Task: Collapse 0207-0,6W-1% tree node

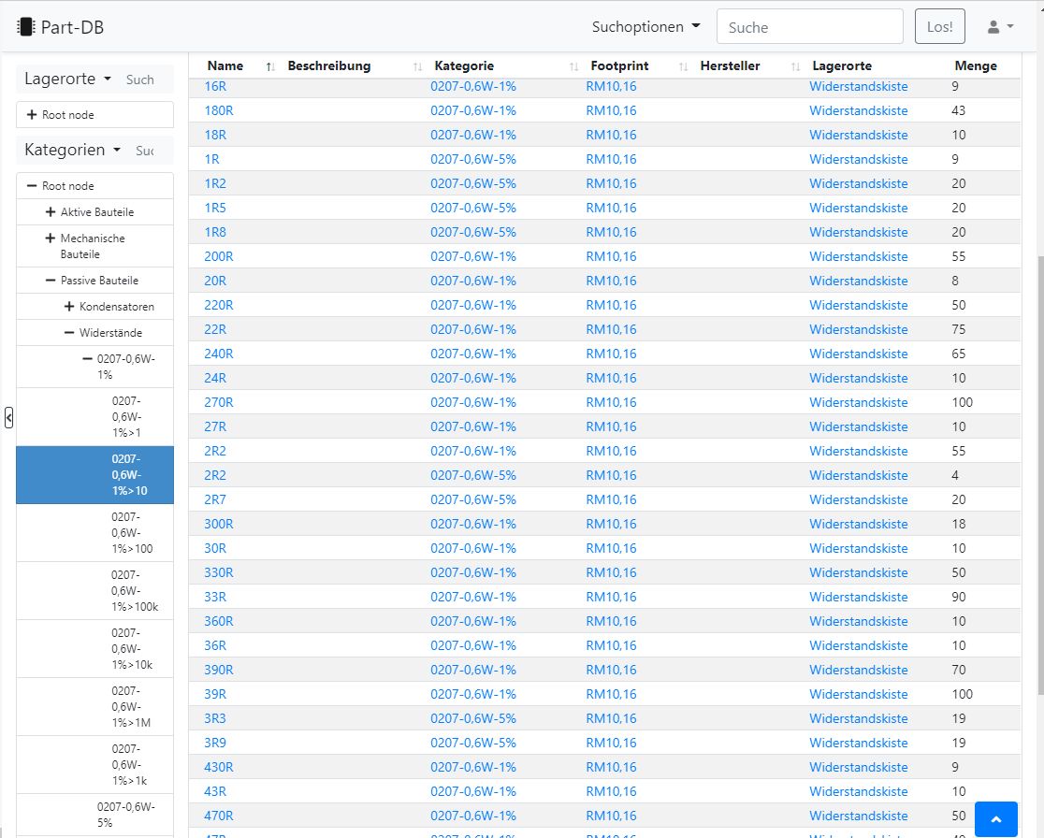Action: [x=87, y=358]
